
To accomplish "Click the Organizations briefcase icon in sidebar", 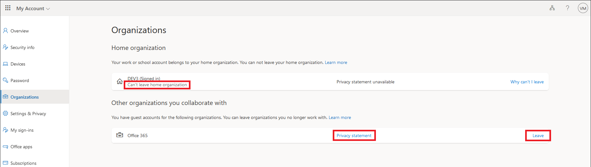I will 5,97.
